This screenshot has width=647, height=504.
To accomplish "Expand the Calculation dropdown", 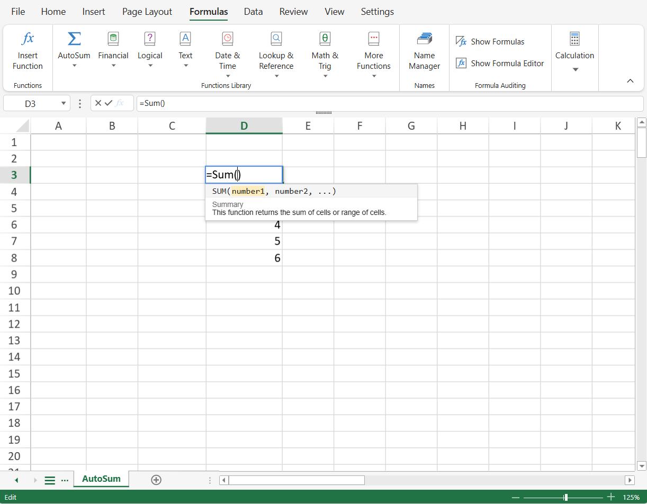I will pyautogui.click(x=574, y=69).
